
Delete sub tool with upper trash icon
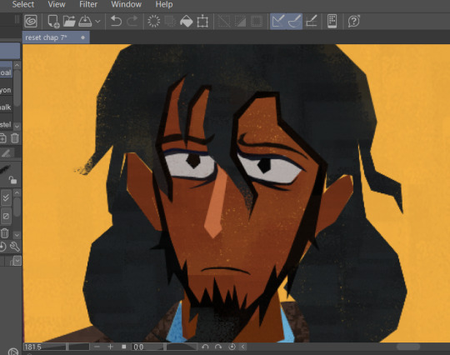point(15,138)
